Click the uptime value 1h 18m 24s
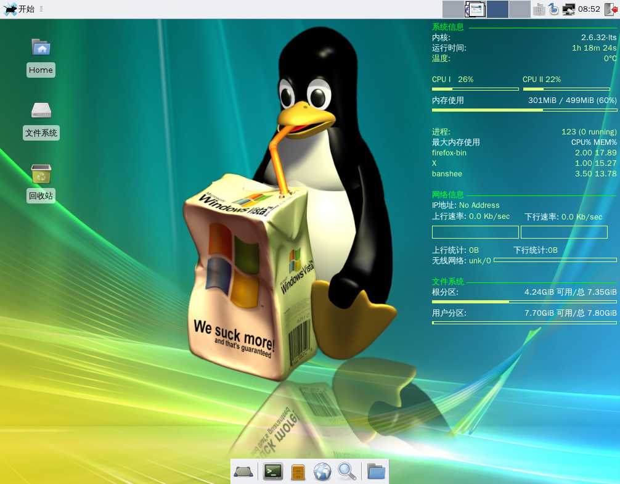The height and width of the screenshot is (484, 620). click(594, 48)
